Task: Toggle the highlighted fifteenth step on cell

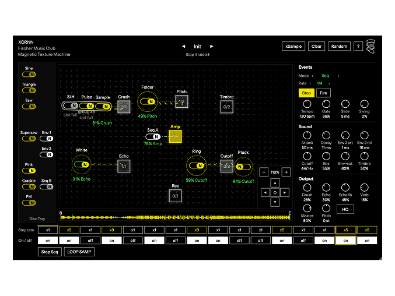Action: click(345, 241)
